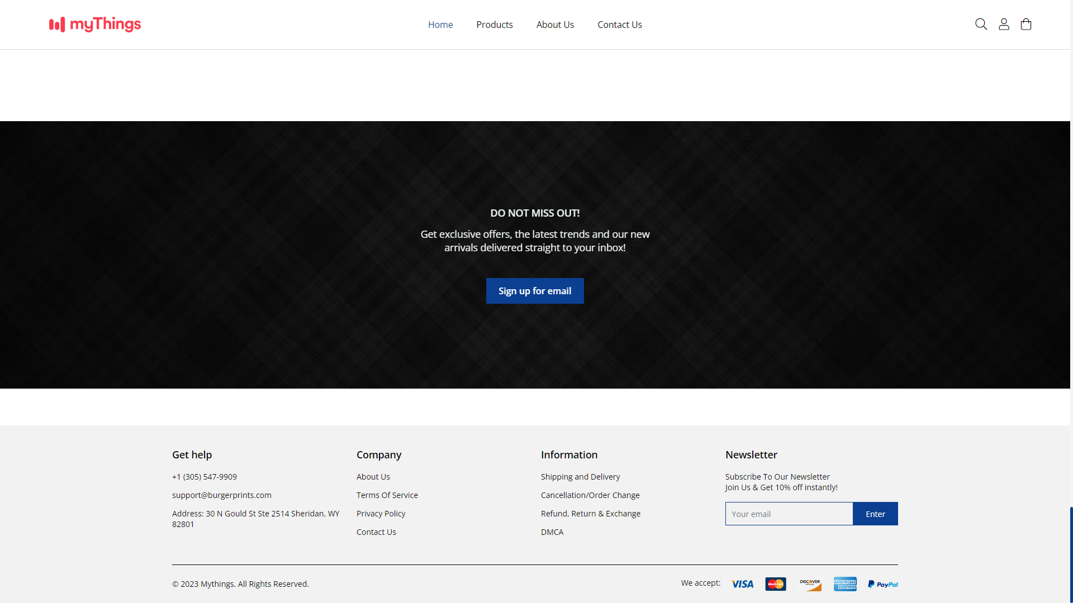
Task: Click the DO NOT MISS OUT! heading
Action: (x=535, y=213)
